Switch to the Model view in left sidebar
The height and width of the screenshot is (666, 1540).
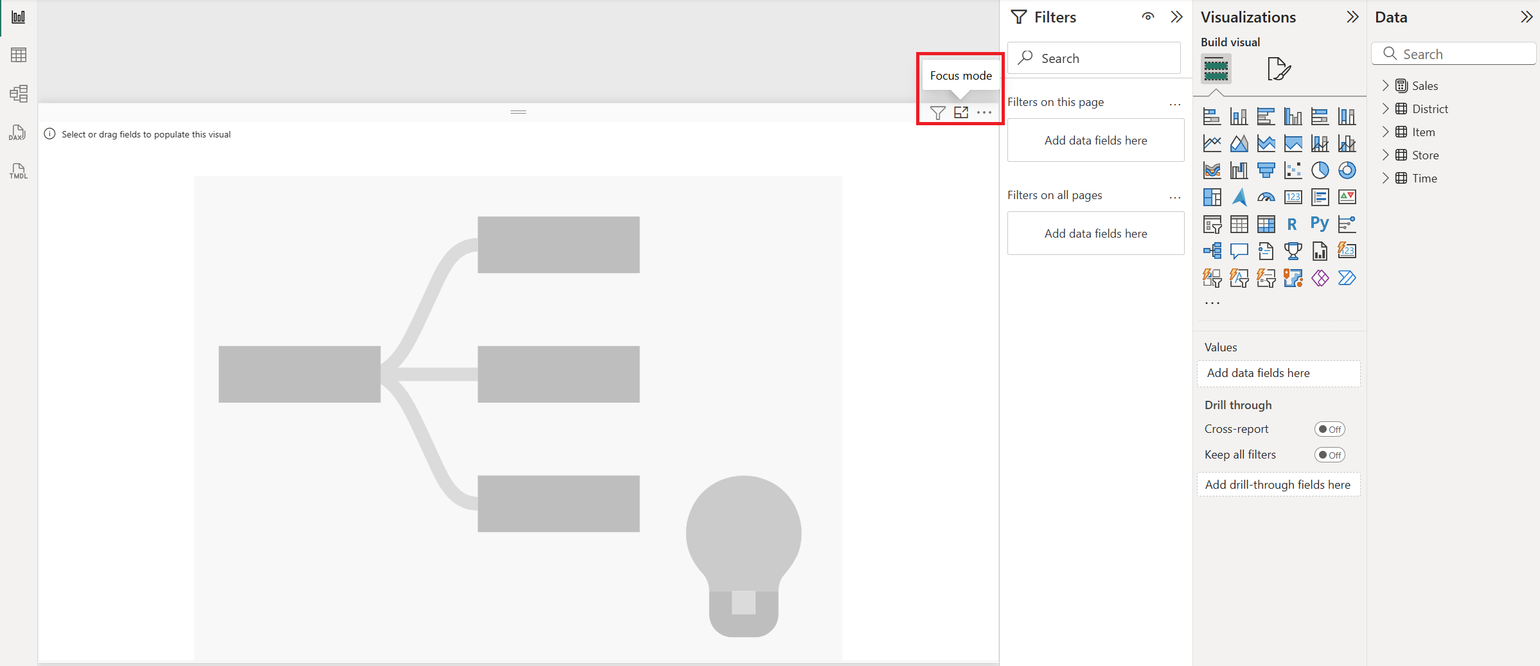tap(19, 93)
